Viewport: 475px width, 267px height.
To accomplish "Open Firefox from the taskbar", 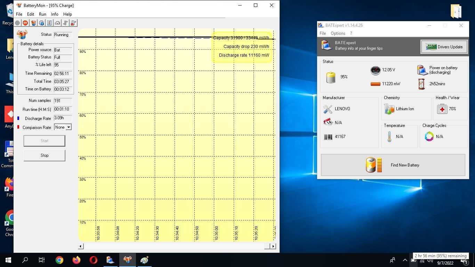I will click(77, 260).
